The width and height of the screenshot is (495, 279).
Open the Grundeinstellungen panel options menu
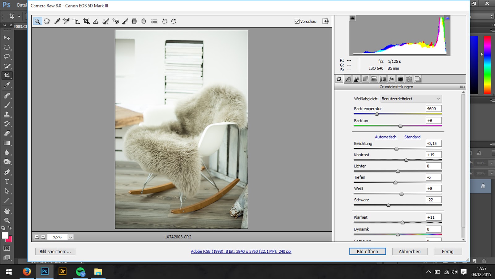[x=462, y=87]
